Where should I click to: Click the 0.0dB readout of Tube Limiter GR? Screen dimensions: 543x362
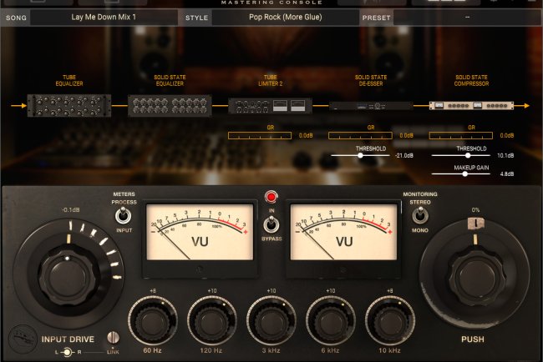(x=306, y=135)
